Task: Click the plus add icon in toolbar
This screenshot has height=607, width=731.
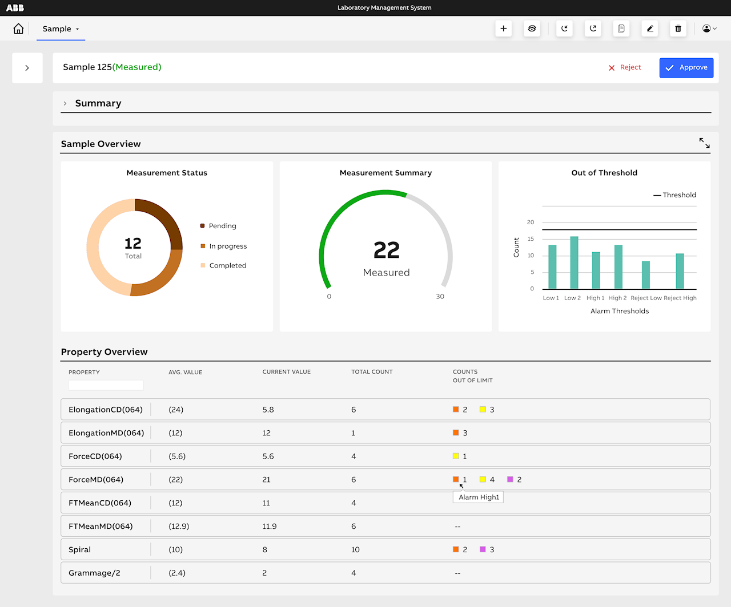Action: 503,29
